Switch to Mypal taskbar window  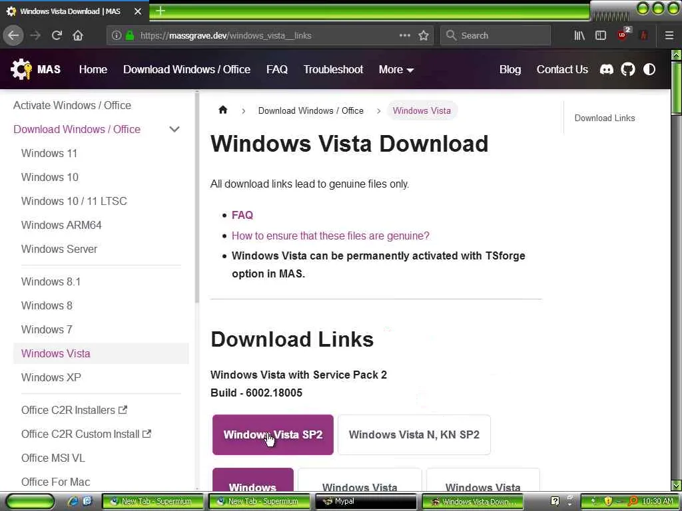click(366, 501)
